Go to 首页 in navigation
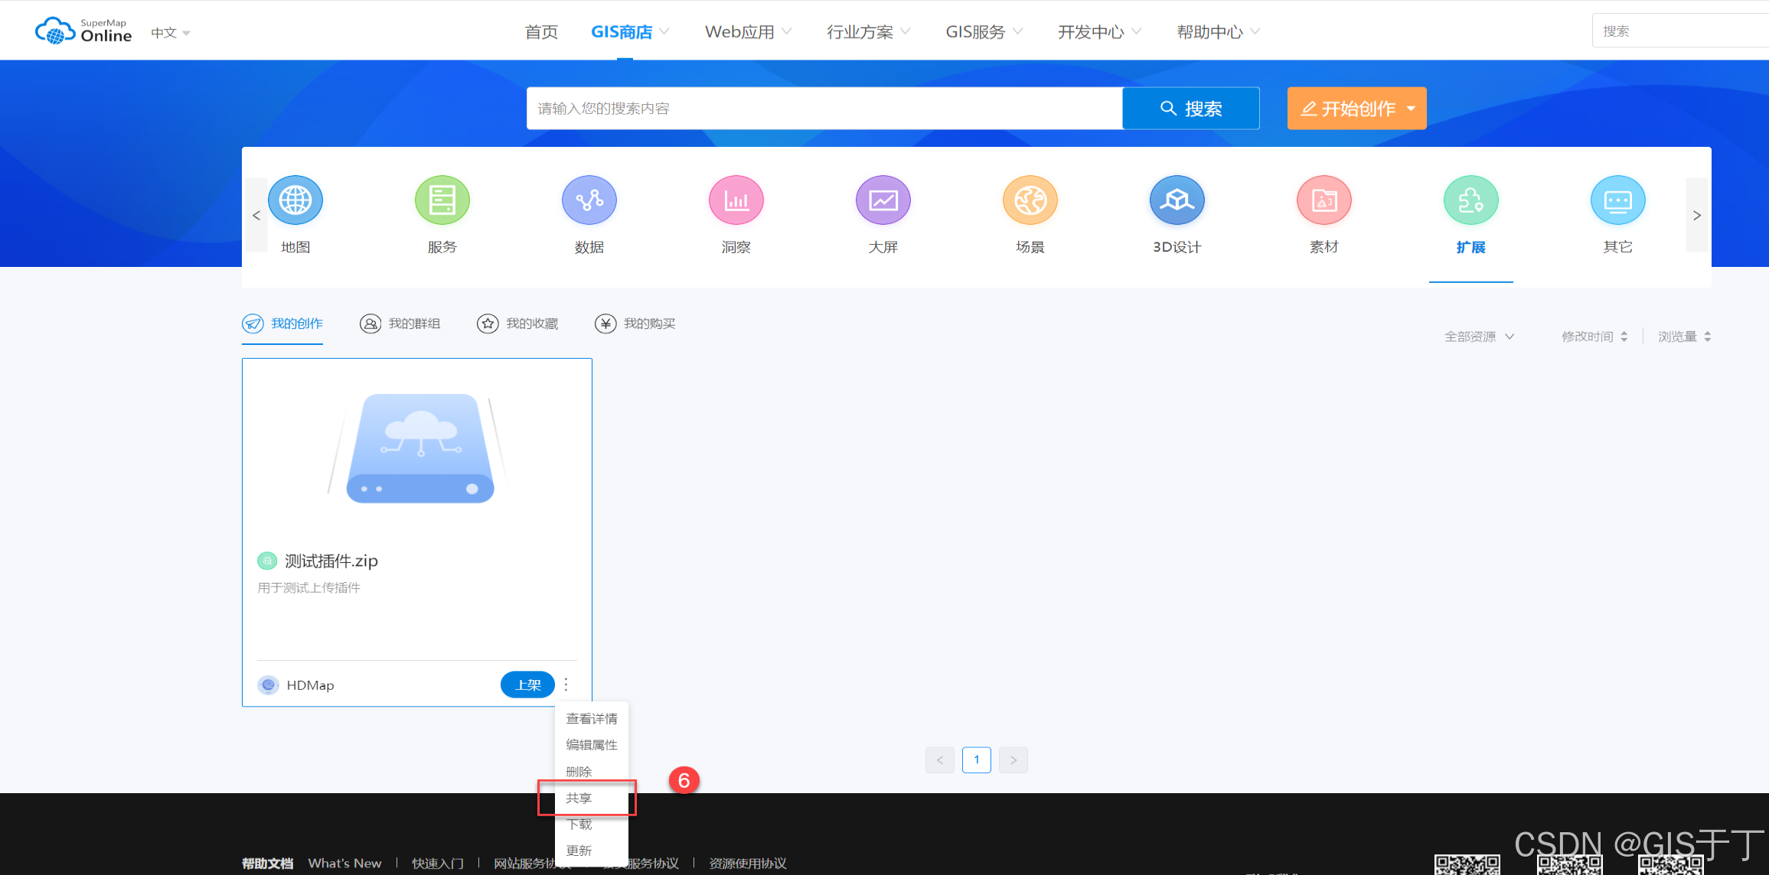 tap(541, 32)
